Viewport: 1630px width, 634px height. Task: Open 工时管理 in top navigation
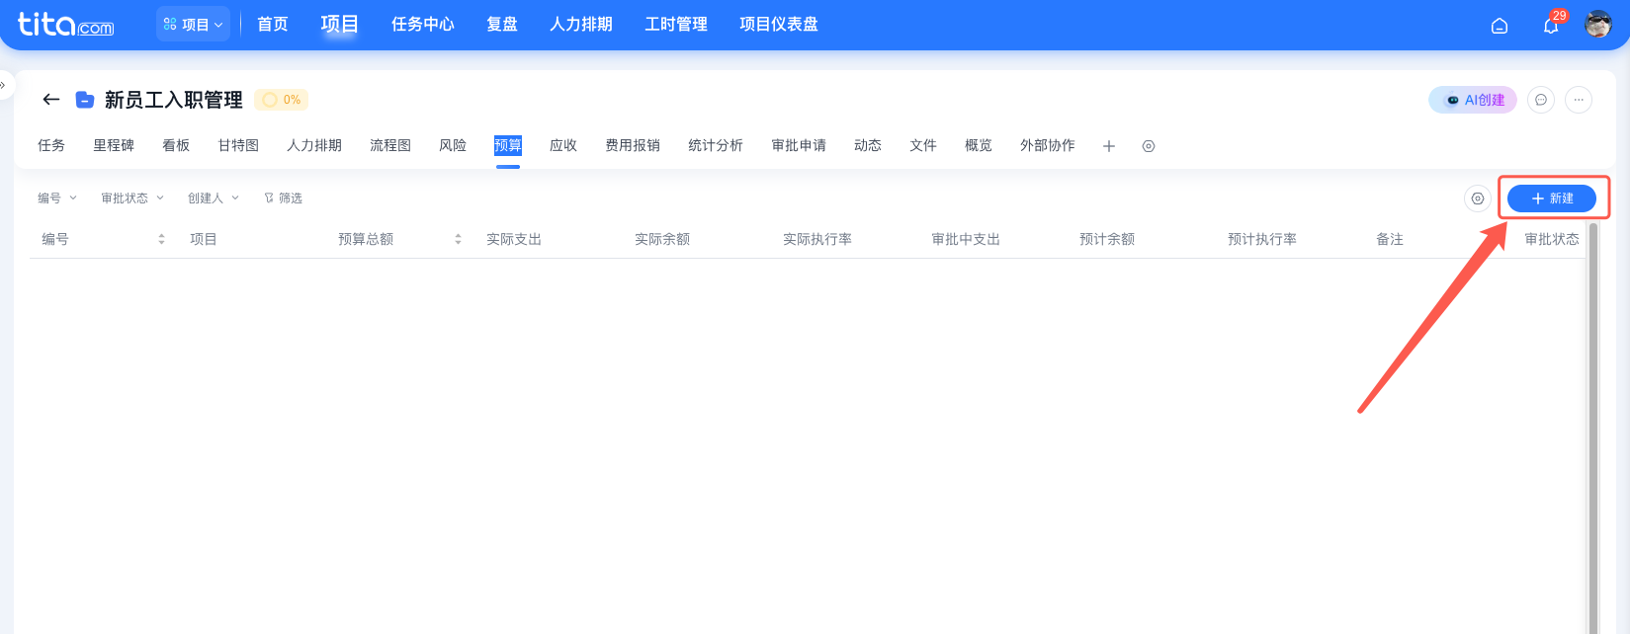(676, 24)
